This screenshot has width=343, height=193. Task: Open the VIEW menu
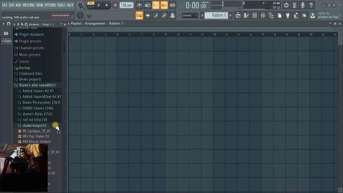[39, 5]
